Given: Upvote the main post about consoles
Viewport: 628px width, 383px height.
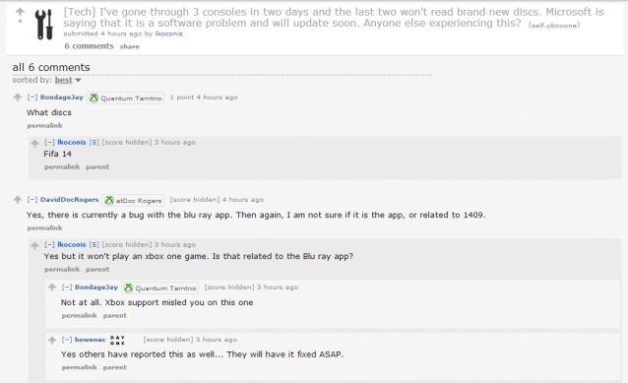Looking at the screenshot, I should [x=20, y=12].
